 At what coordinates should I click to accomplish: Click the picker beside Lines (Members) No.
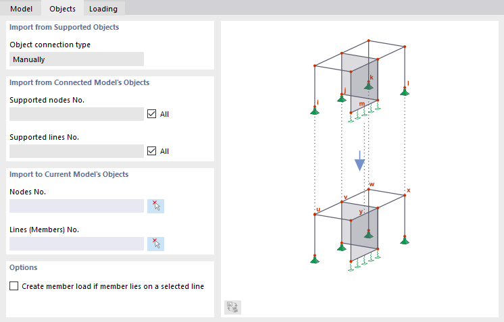click(156, 244)
